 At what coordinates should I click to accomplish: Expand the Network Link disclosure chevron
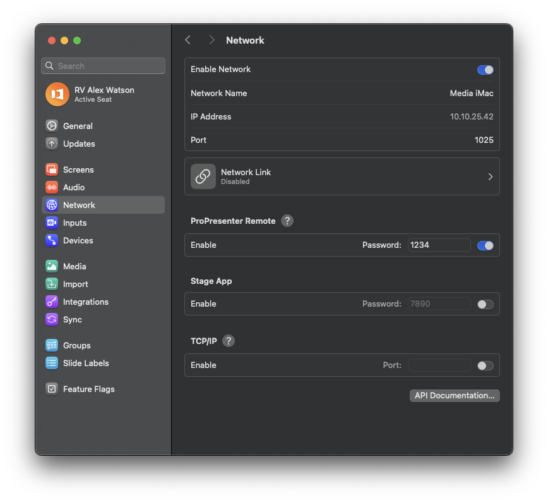[x=490, y=177]
